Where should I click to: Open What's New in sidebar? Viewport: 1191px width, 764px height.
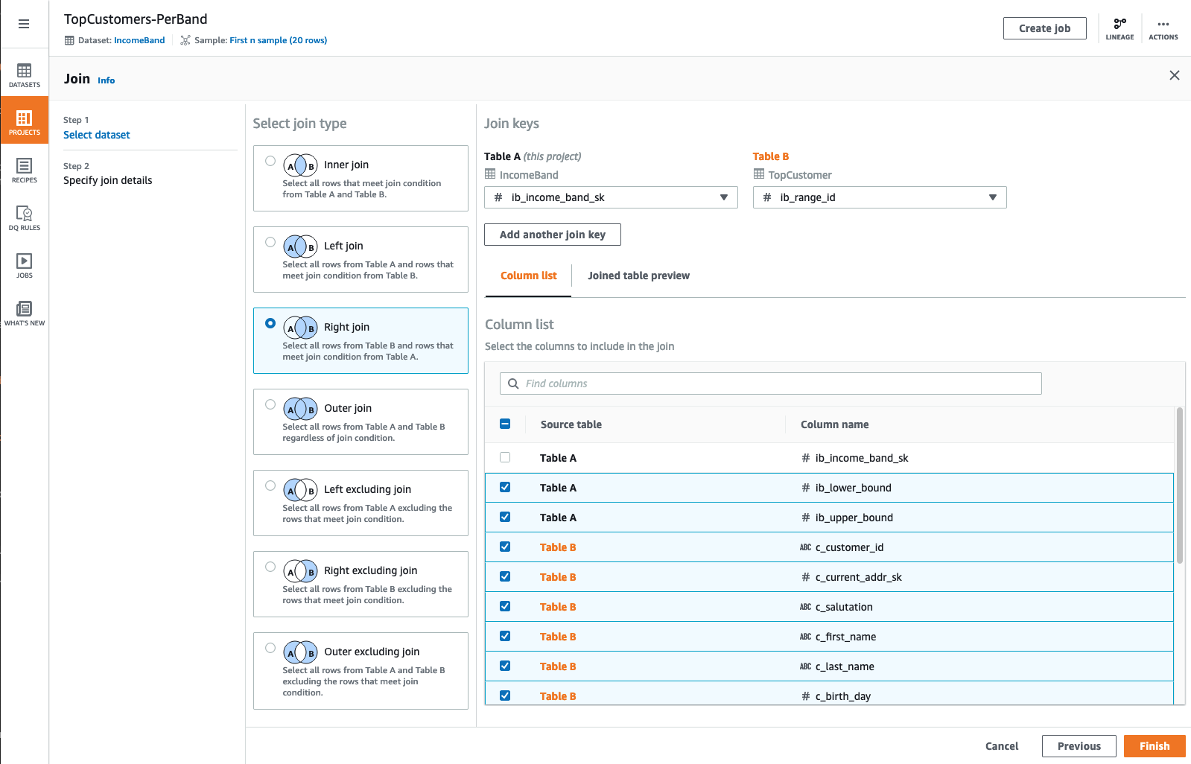(25, 313)
